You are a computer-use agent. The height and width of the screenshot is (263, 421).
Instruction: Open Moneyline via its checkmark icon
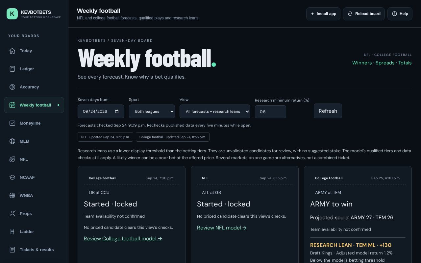(12, 123)
